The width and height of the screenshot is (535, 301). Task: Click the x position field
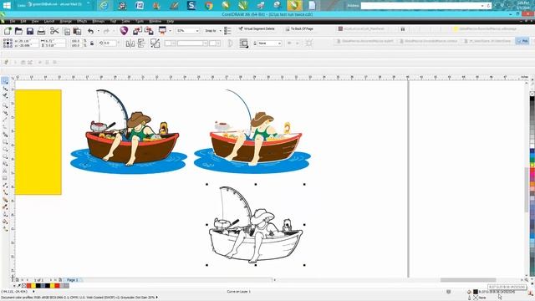tap(27, 41)
